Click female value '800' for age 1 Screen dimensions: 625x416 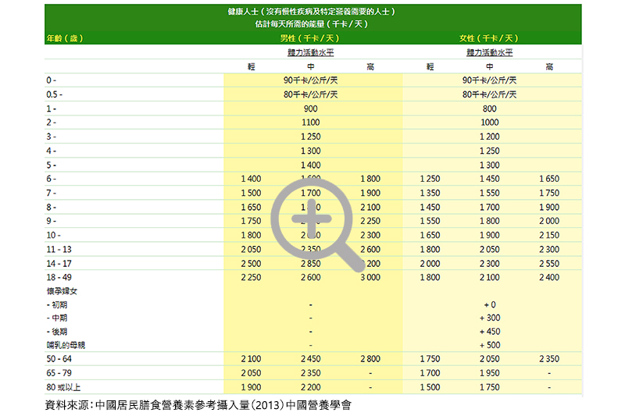click(490, 108)
